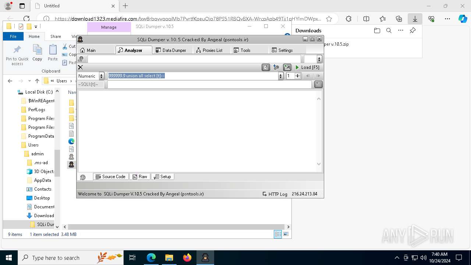Click into the SQLi Dumper URL field

194,59
